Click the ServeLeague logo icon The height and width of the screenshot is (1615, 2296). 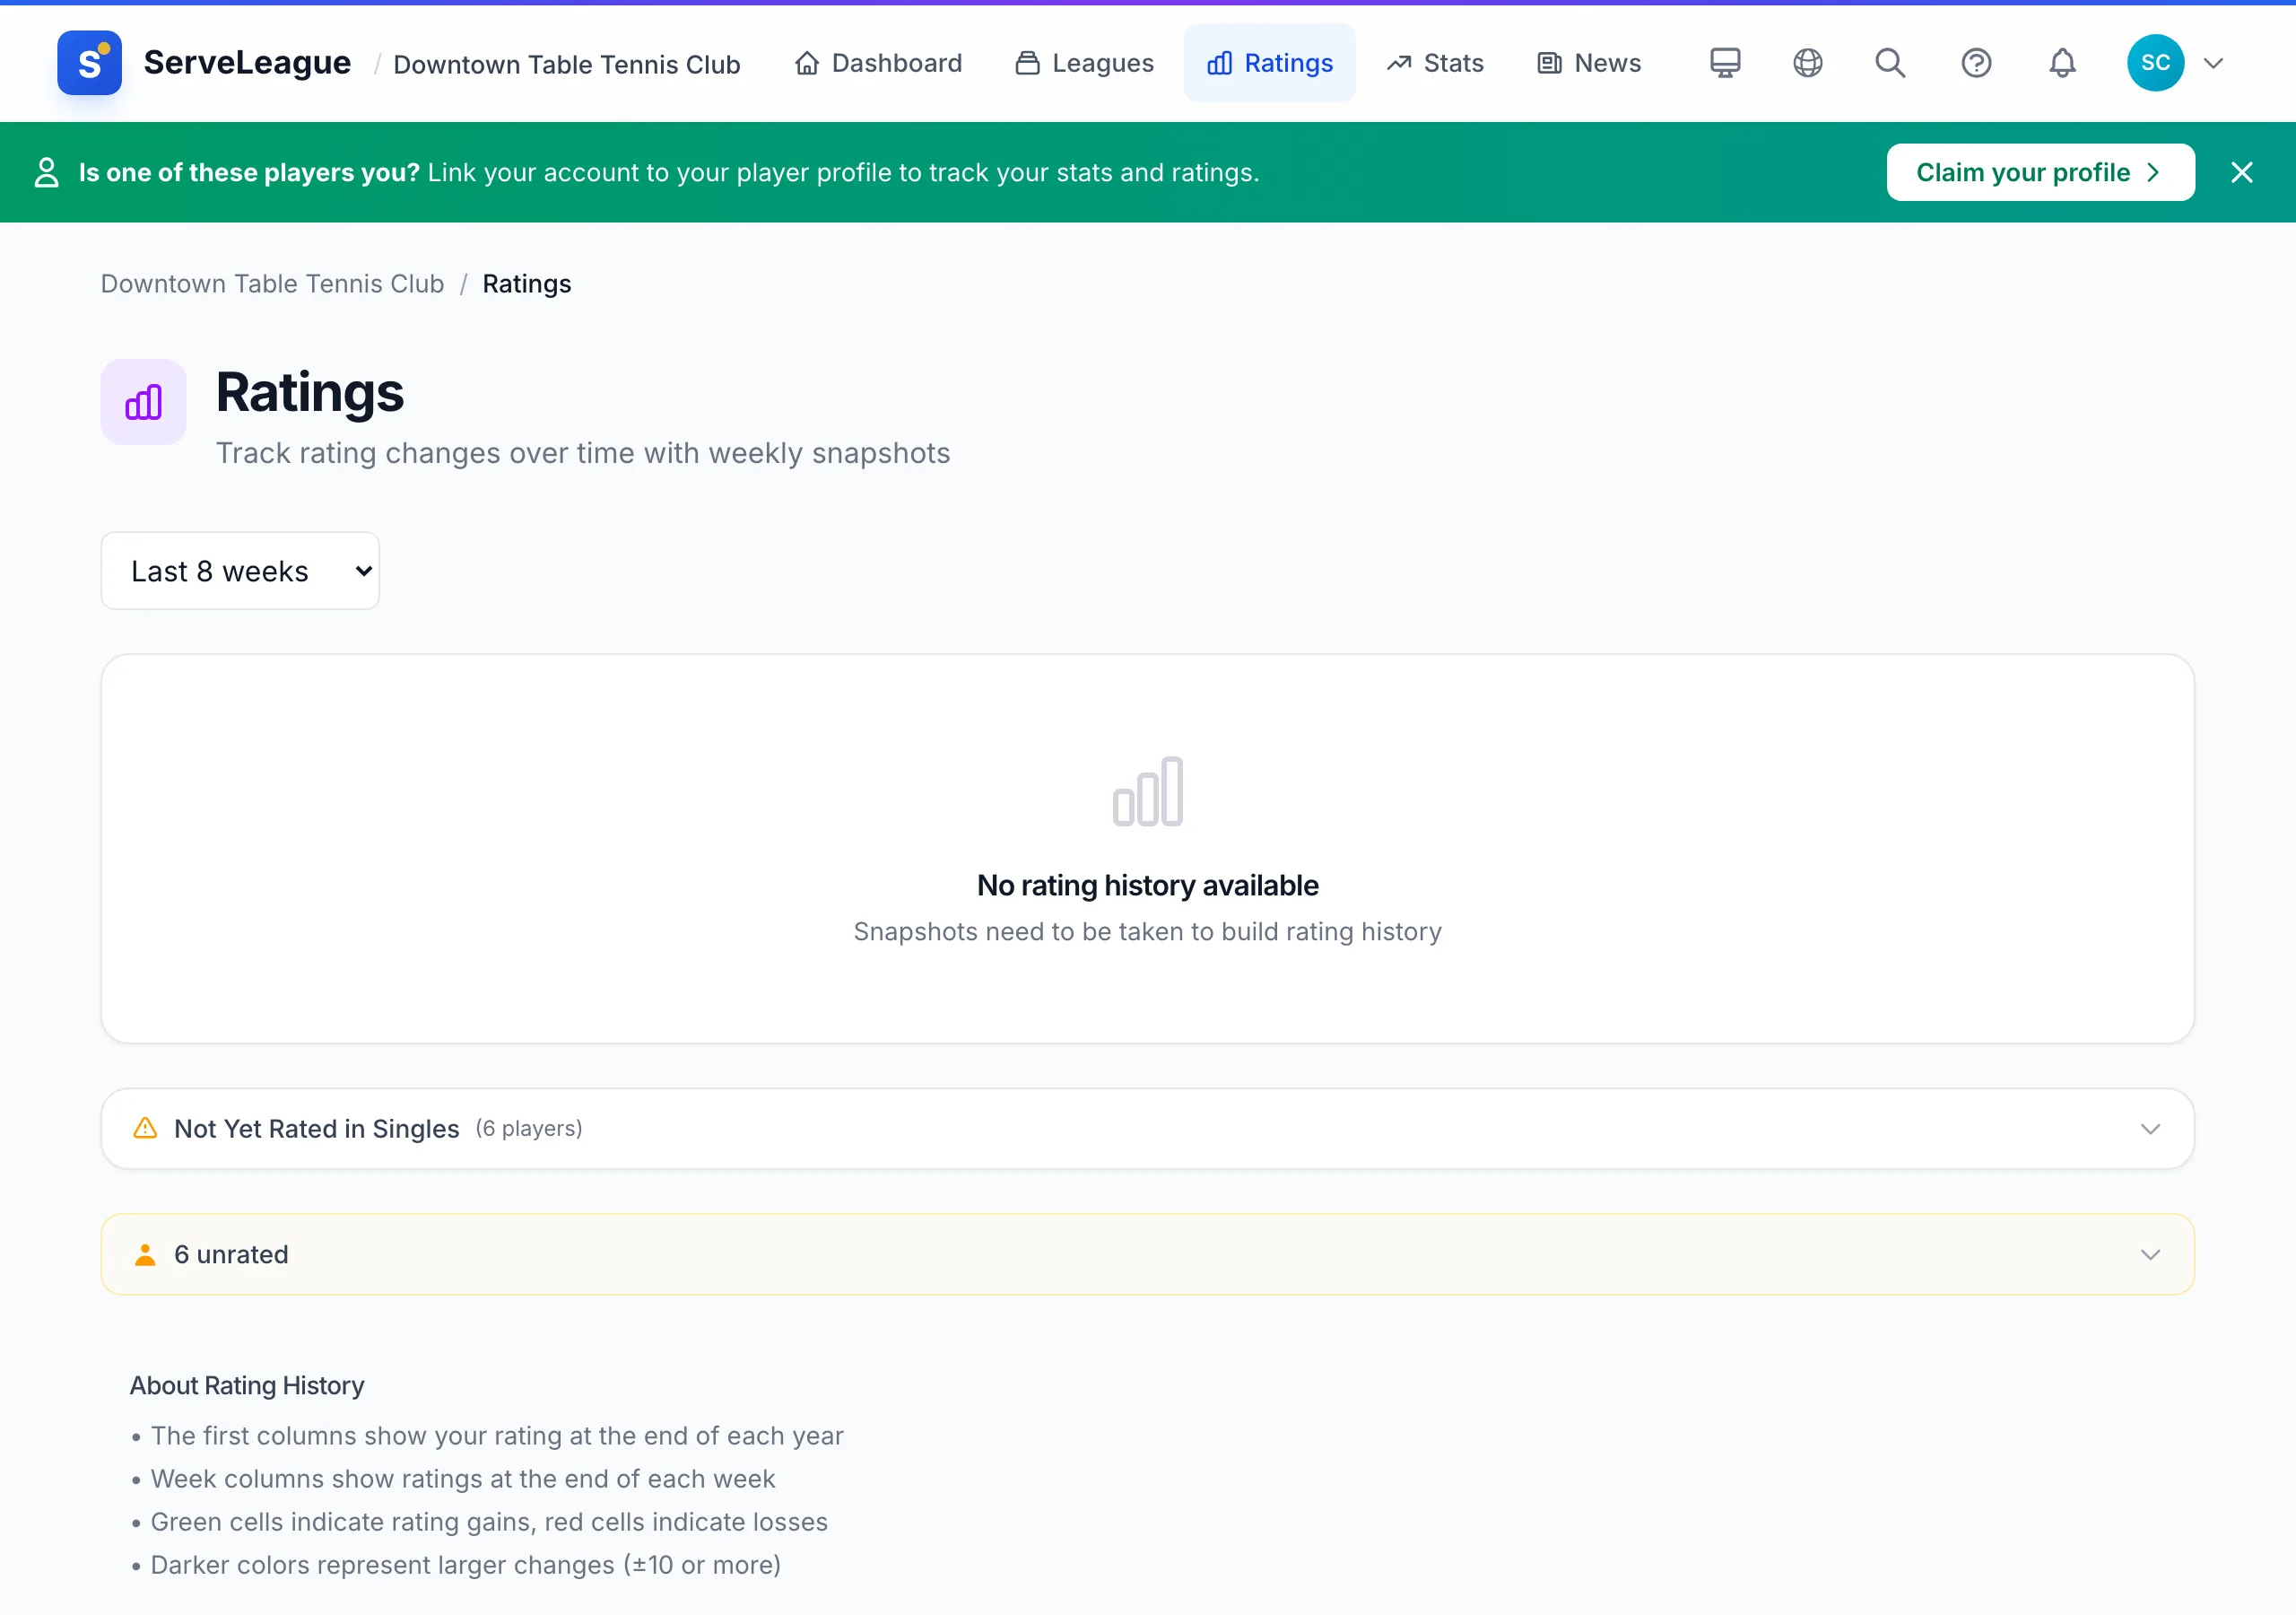[89, 63]
